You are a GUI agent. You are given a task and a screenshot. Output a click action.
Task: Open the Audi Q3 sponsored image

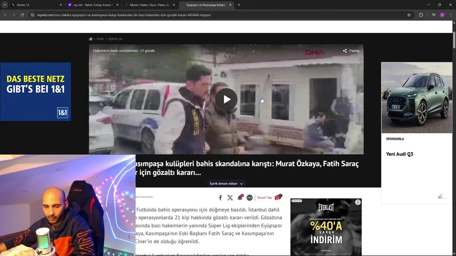[x=417, y=98]
